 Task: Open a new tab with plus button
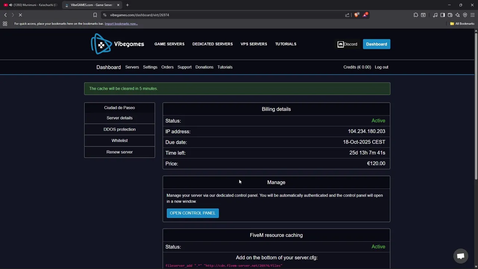[x=127, y=5]
